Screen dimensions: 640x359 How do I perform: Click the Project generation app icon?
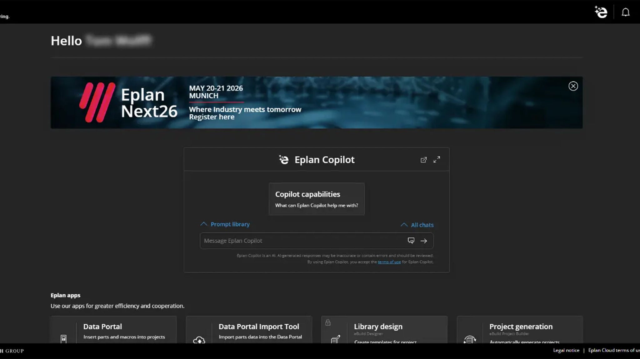click(x=470, y=339)
